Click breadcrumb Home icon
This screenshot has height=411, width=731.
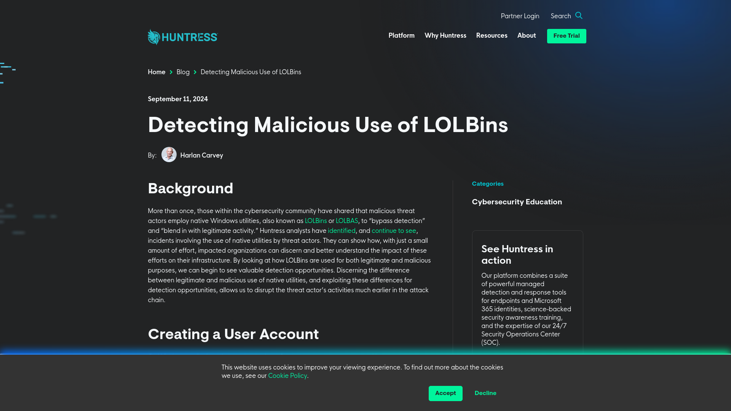point(156,72)
